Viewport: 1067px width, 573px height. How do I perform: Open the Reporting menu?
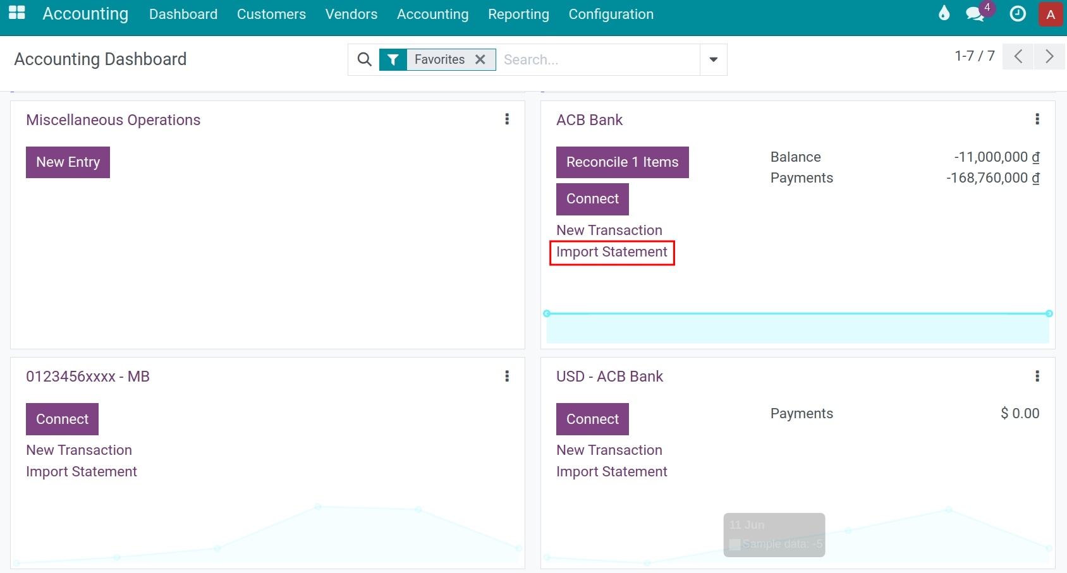[x=518, y=14]
